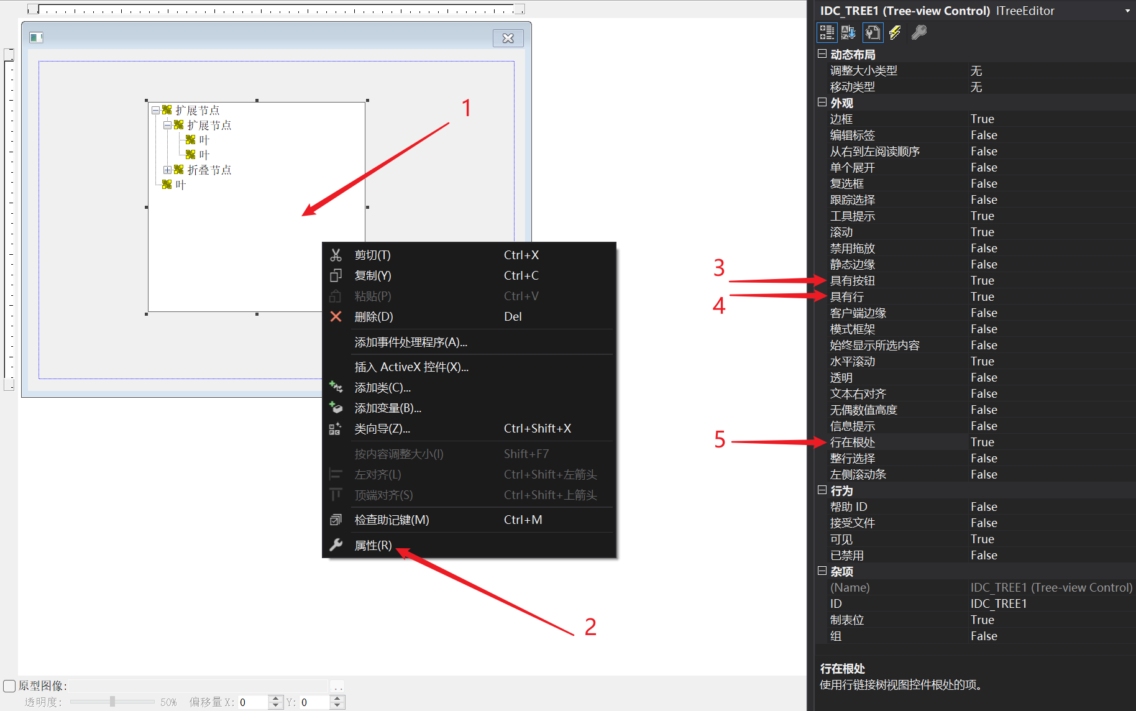Click the icon beside 添加类(C)...
The image size is (1136, 711).
click(x=336, y=387)
